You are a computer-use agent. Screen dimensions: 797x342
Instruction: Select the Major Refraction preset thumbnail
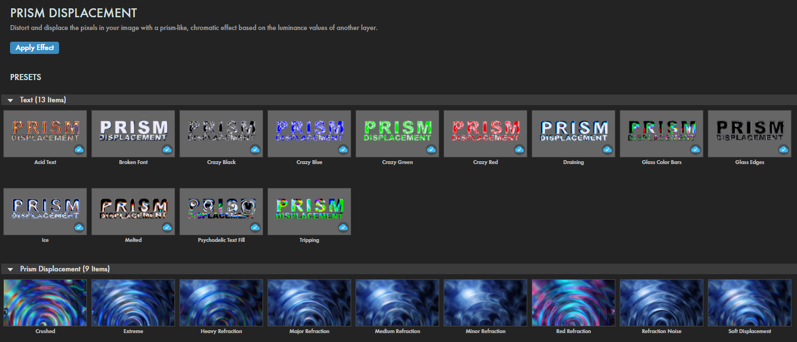[309, 303]
